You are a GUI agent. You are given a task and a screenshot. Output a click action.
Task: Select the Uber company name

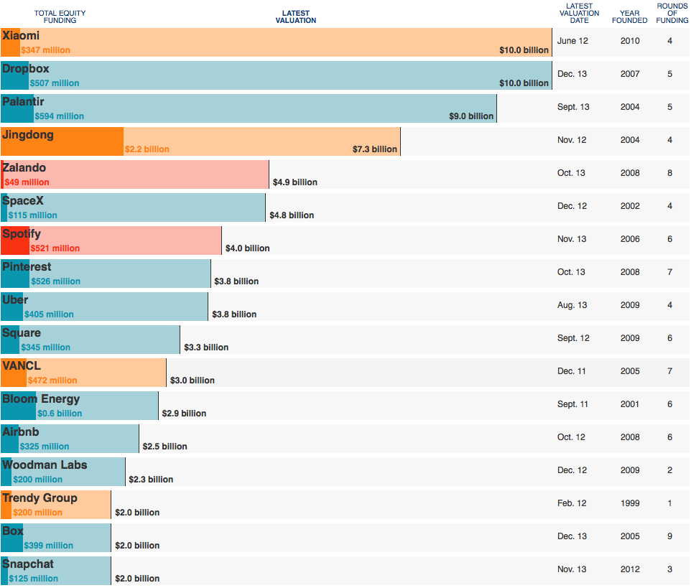click(15, 300)
